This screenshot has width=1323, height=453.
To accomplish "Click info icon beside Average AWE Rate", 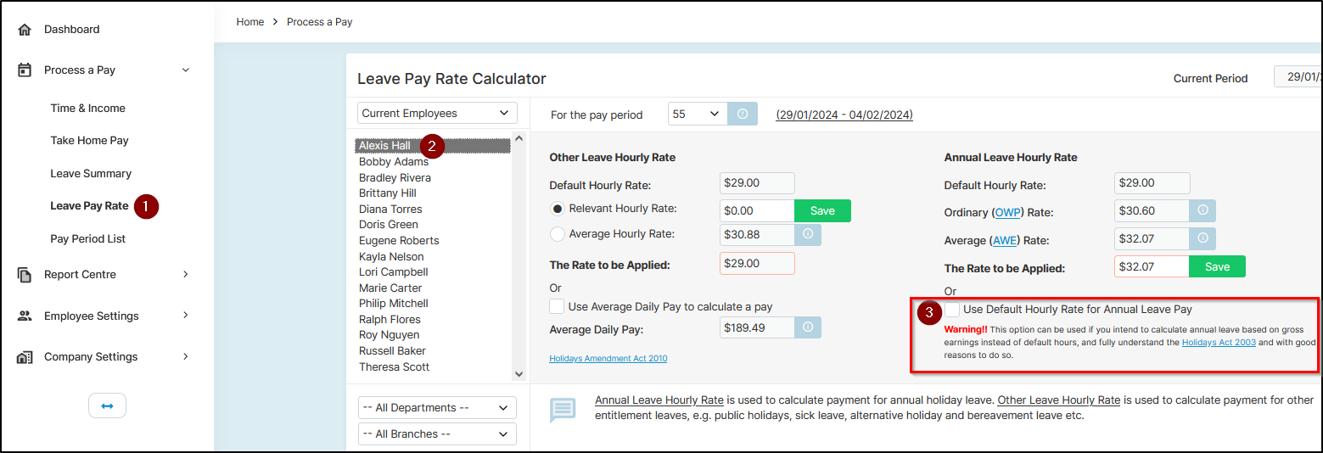I will coord(1202,239).
